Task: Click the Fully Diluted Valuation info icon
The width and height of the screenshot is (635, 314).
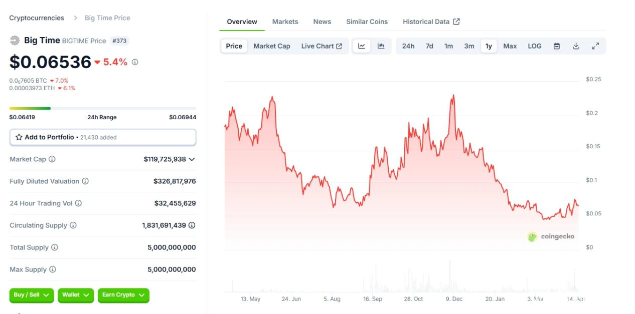Action: click(85, 181)
